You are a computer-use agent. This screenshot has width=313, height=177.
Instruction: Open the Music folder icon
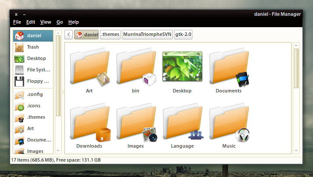point(229,122)
